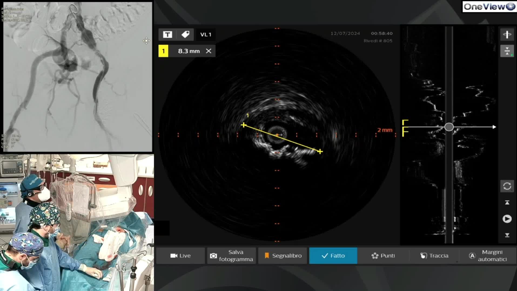517x291 pixels.
Task: Add a Segnalibro bookmark
Action: click(283, 255)
